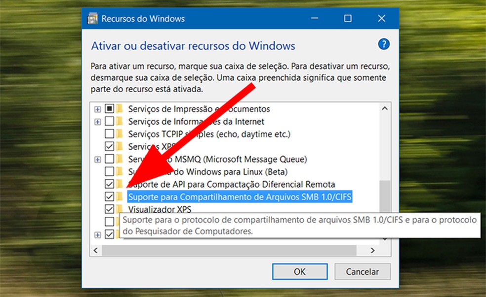Click the list's scroll up arrow

[385, 109]
